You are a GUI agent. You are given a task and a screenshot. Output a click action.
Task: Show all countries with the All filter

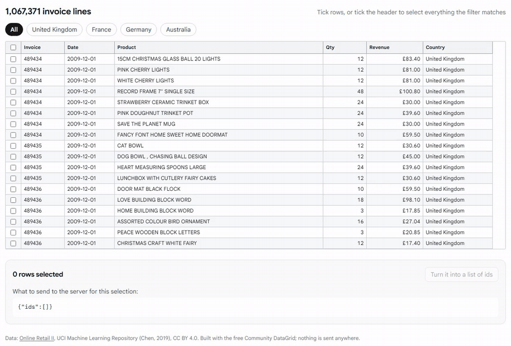click(14, 30)
